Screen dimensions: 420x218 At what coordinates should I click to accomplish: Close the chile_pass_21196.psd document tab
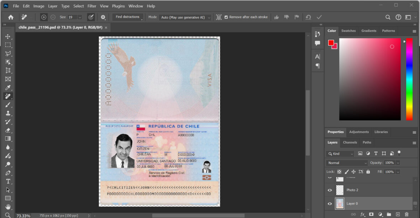pos(106,27)
